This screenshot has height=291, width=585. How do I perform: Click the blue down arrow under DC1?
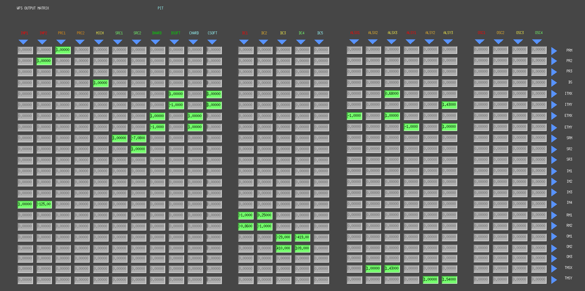pyautogui.click(x=244, y=42)
